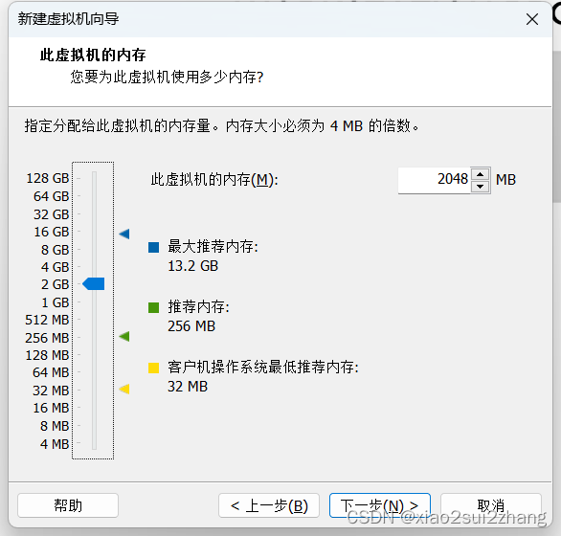Select the 512 MB scale label

point(47,320)
